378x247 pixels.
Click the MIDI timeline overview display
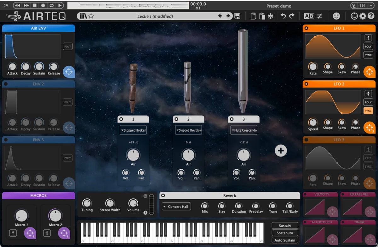[128, 5]
